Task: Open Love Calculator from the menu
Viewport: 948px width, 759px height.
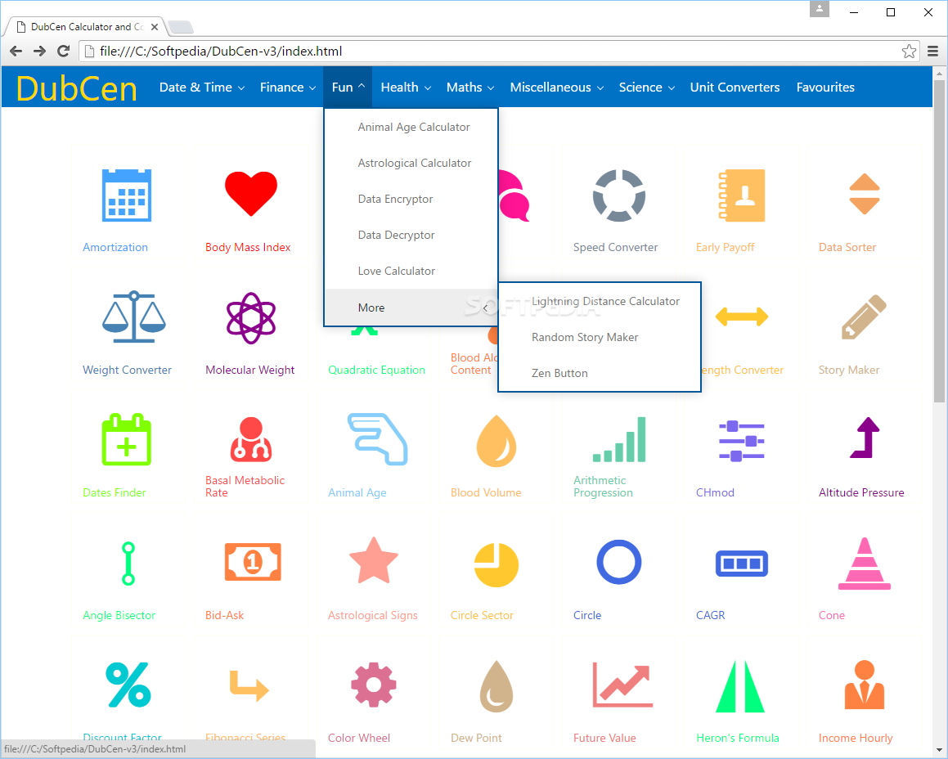Action: tap(411, 271)
